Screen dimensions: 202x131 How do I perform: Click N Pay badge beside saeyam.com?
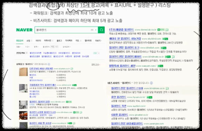pos(160,66)
